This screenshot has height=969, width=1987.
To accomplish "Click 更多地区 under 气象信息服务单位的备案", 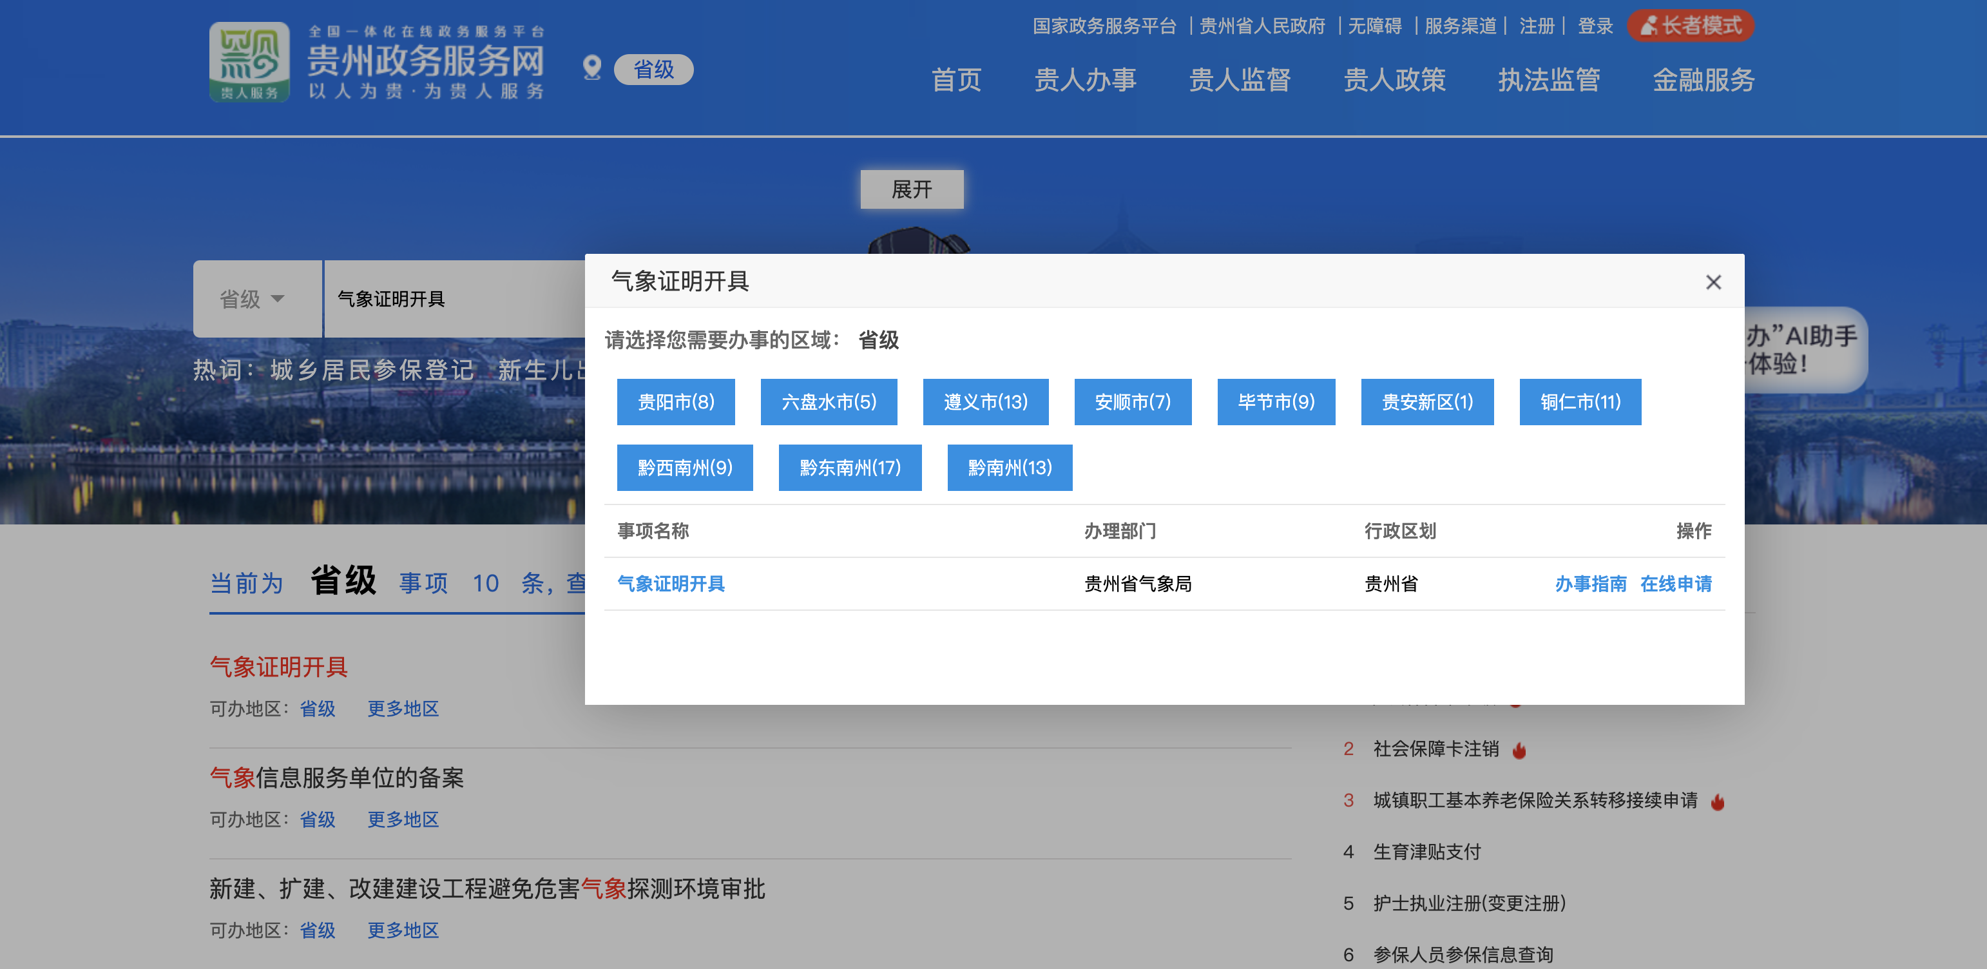I will 403,820.
